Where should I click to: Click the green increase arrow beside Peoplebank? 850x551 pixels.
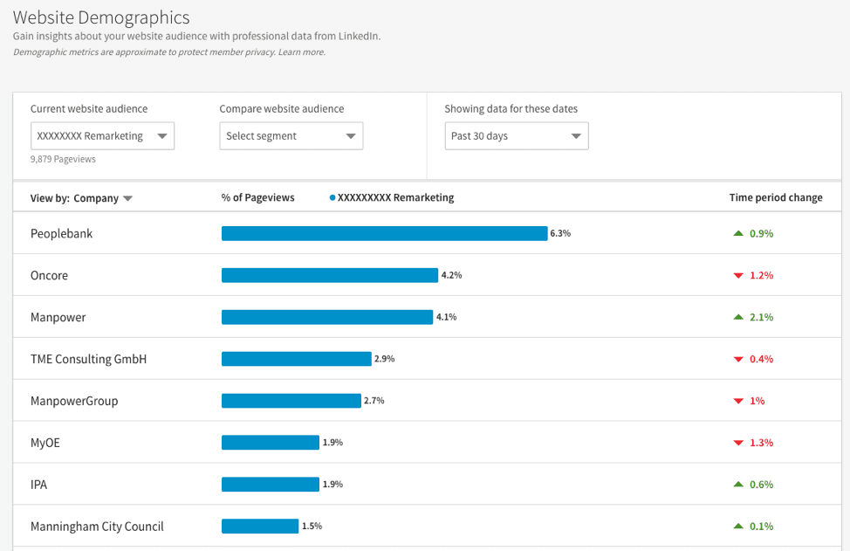point(738,233)
